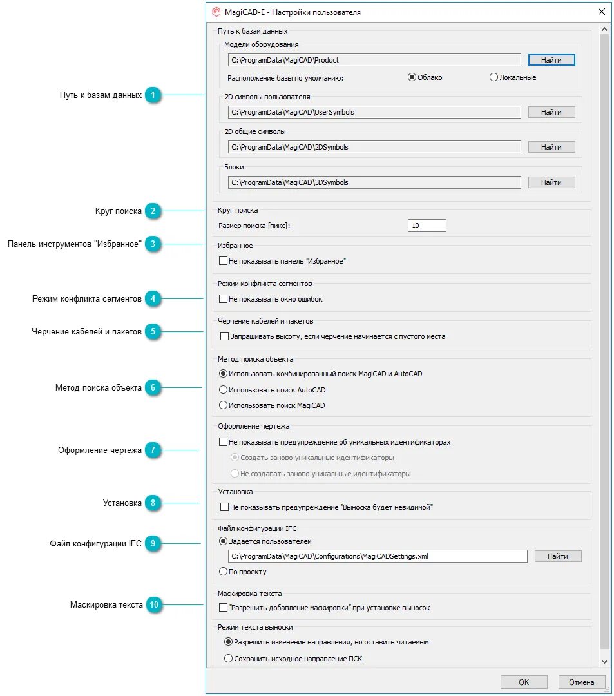Select Создать заново уникальные идентификаторы
The width and height of the screenshot is (614, 696).
pyautogui.click(x=312, y=458)
